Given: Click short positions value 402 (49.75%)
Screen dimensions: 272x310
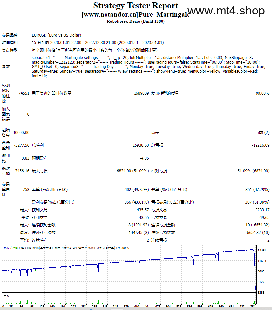Looking at the screenshot, I should coord(136,190).
